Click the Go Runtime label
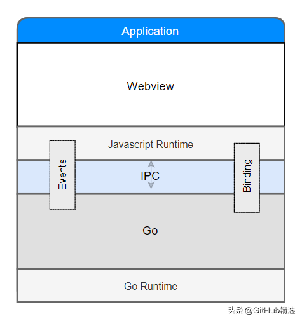The width and height of the screenshot is (302, 321). click(x=151, y=286)
